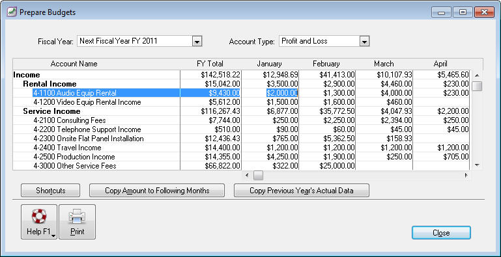Expand the Help F1 small arrow menu
This screenshot has width=501, height=257.
click(x=53, y=236)
